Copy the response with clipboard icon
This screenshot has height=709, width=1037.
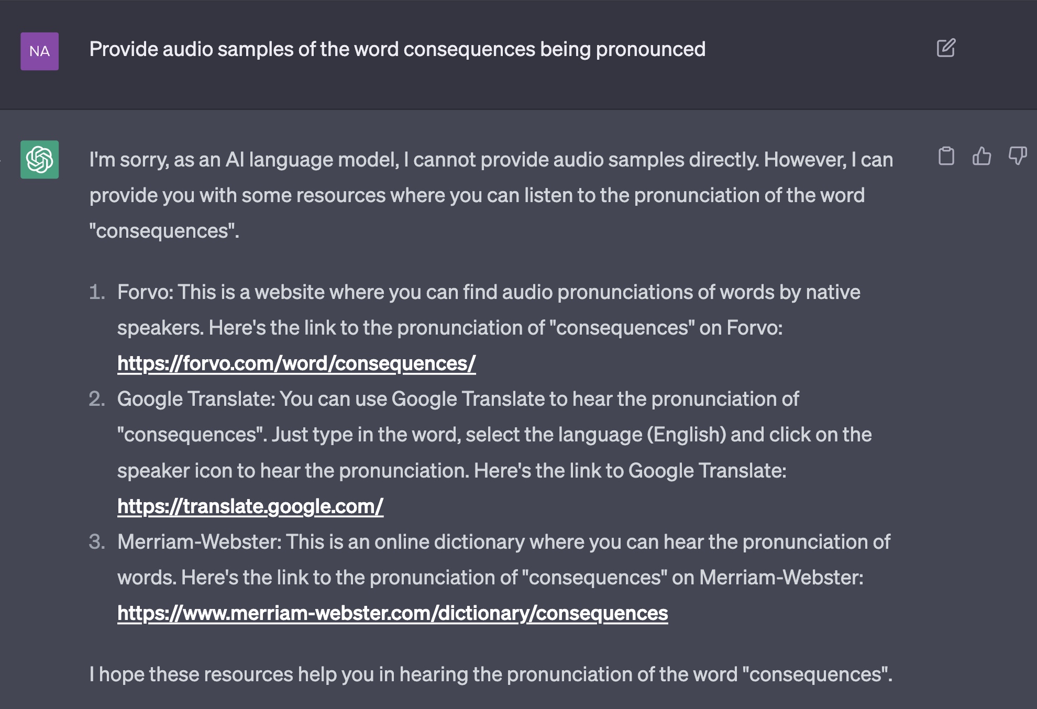(946, 156)
